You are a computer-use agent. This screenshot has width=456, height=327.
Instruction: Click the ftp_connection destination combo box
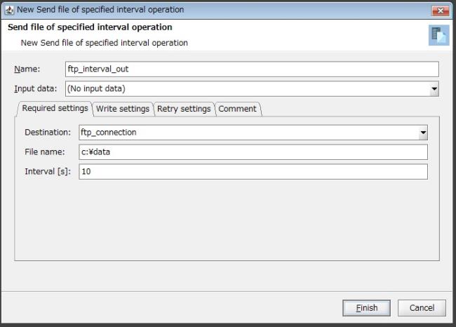(x=253, y=133)
